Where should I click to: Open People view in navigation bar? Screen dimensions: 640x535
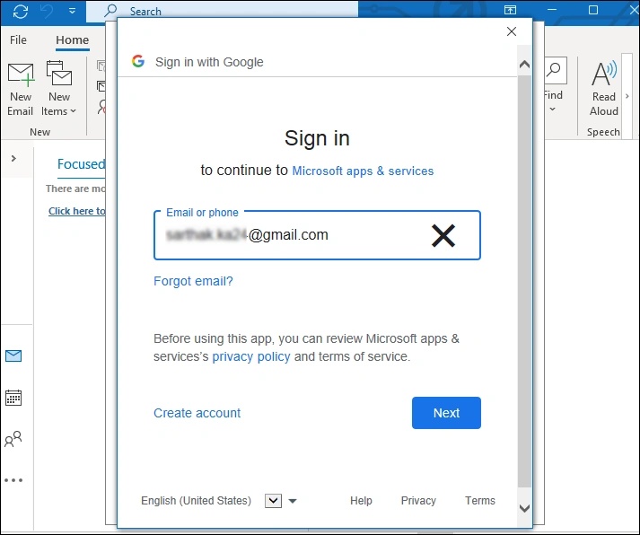pos(13,439)
